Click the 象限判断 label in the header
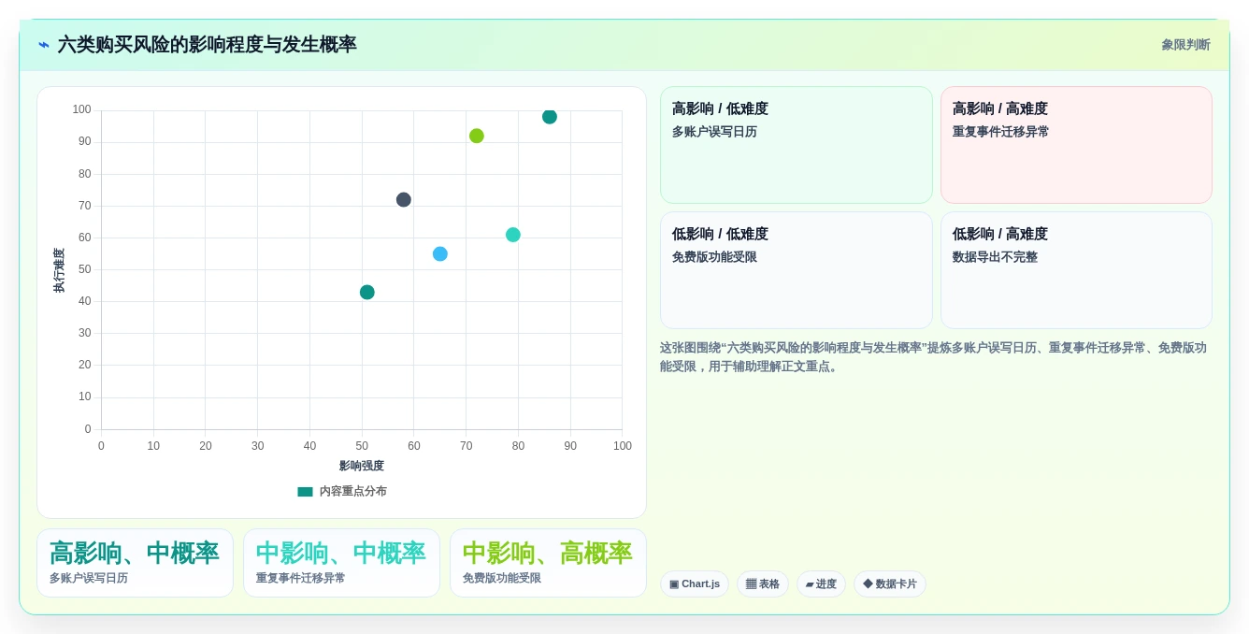Screen dimensions: 1249x634 tap(1185, 45)
